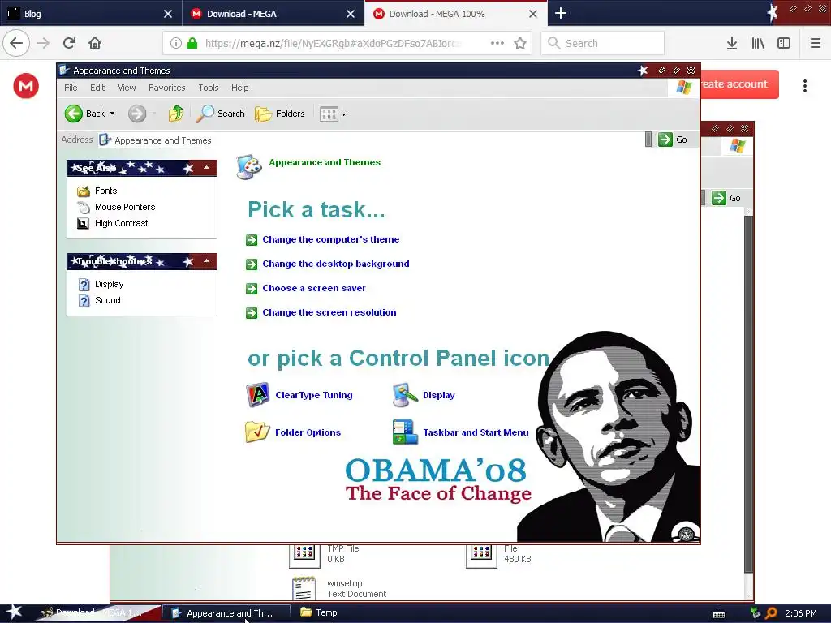Image resolution: width=831 pixels, height=623 pixels.
Task: Click the orange magnifier system tray icon
Action: tap(771, 613)
